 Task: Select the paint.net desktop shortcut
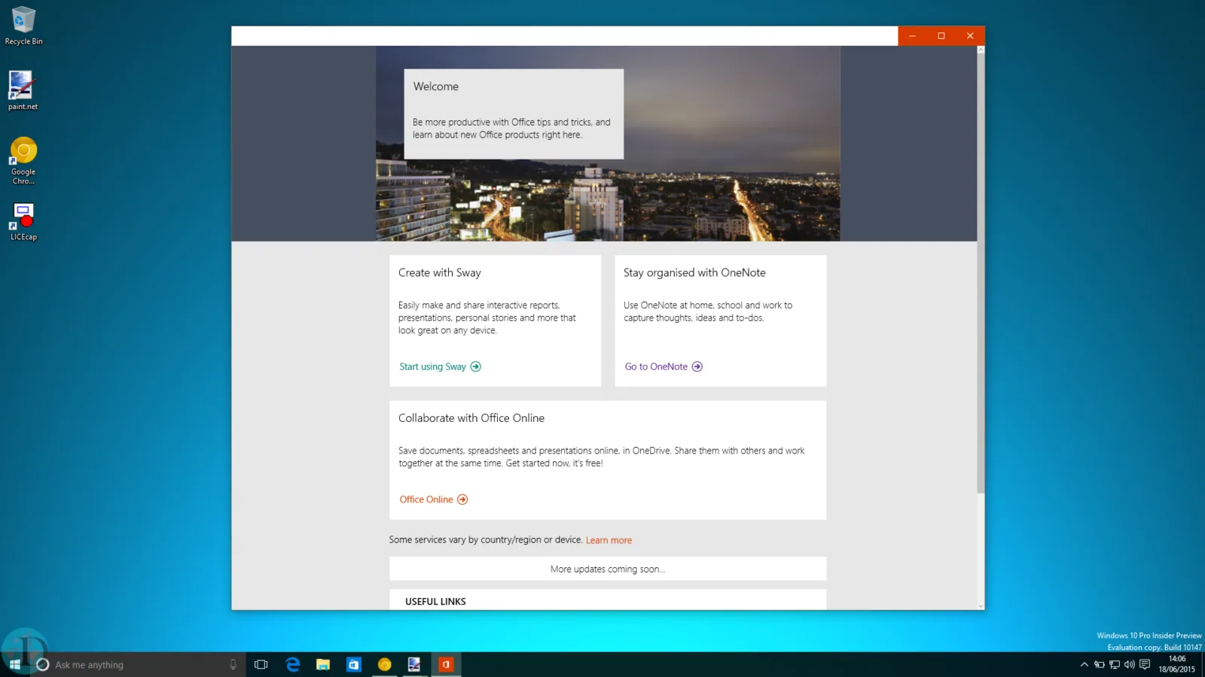click(x=23, y=90)
